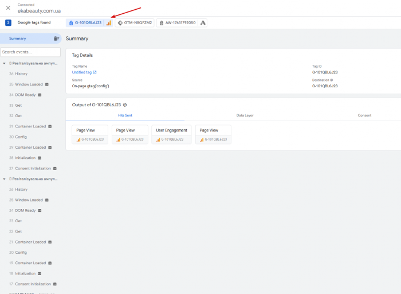Click the icon beside event 17 Consent Initialization
This screenshot has height=294, width=401.
55,284
